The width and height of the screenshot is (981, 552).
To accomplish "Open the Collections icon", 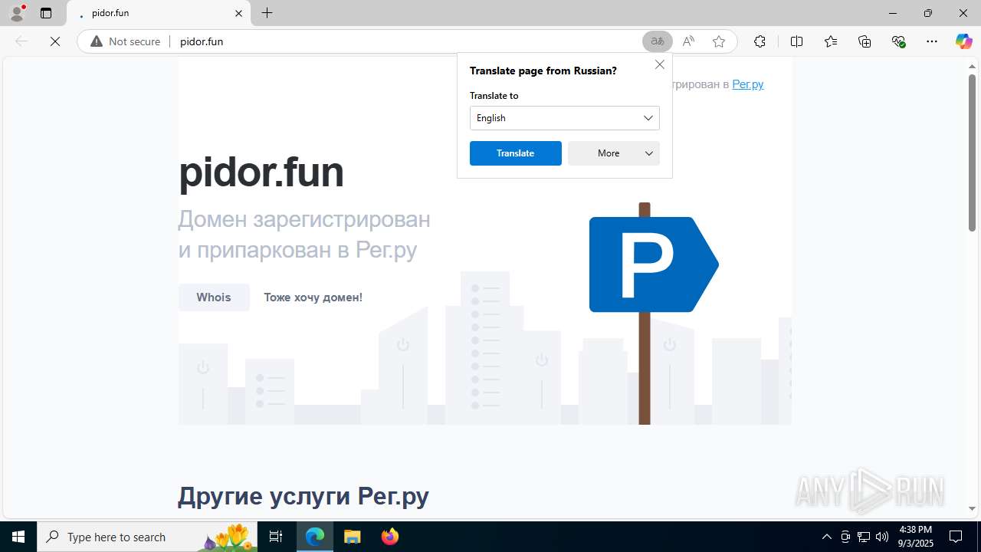I will pyautogui.click(x=865, y=41).
